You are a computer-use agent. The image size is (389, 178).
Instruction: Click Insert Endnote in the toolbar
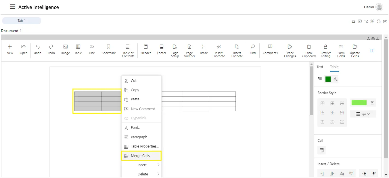point(237,51)
